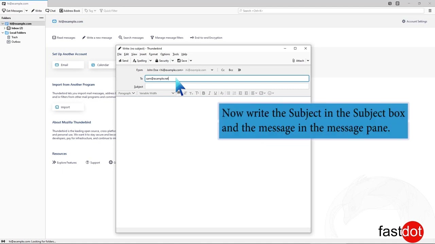Toggle bold formatting
The image size is (435, 244).
[204, 93]
